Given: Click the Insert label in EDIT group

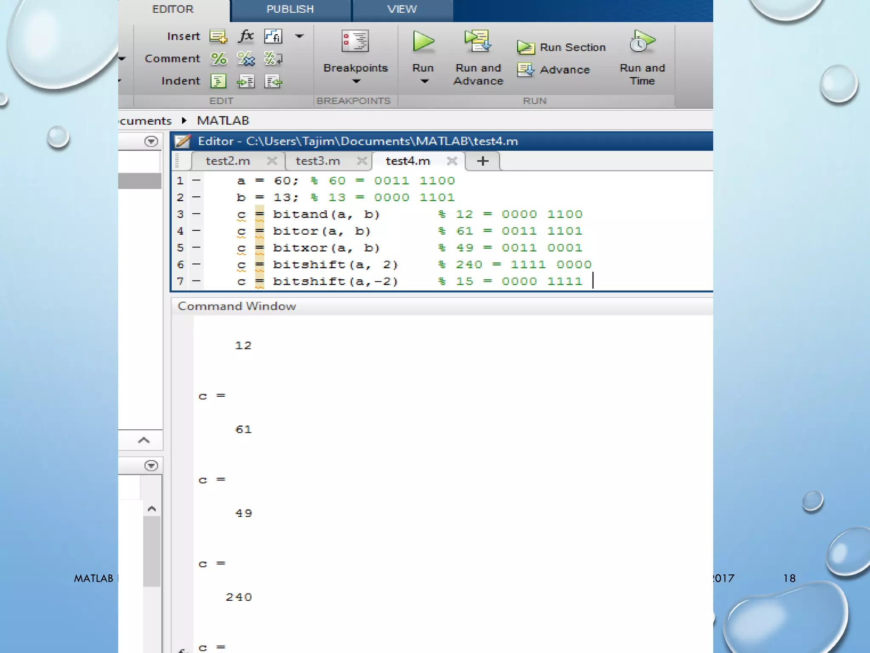Looking at the screenshot, I should [x=184, y=36].
